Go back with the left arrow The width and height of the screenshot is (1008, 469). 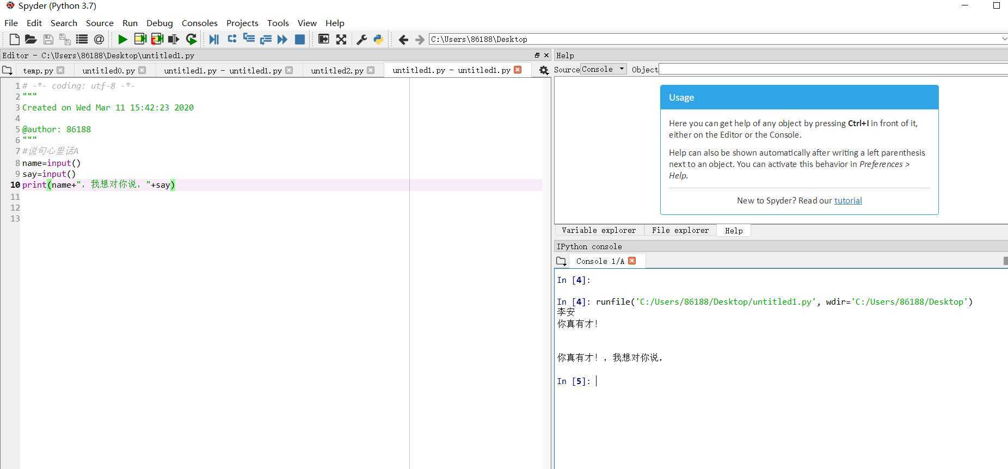pyautogui.click(x=403, y=39)
